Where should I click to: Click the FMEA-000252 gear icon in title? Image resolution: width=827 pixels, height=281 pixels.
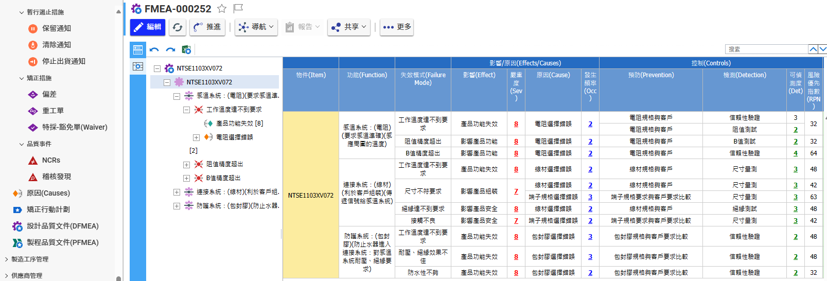point(136,9)
